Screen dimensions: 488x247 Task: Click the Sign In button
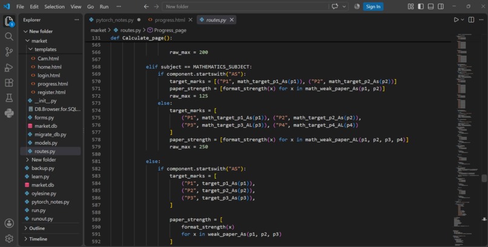(x=373, y=7)
